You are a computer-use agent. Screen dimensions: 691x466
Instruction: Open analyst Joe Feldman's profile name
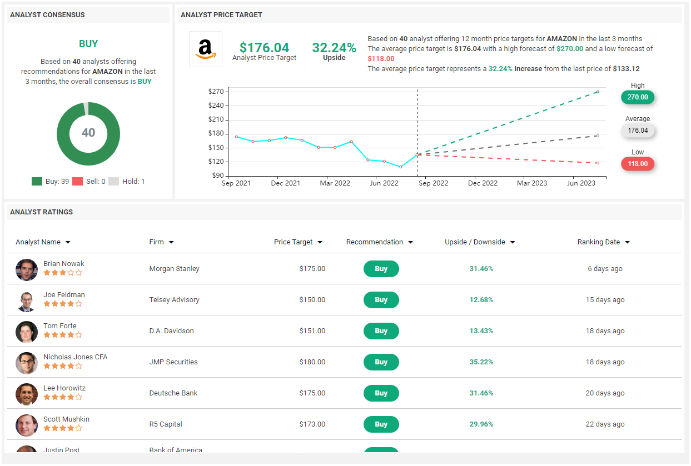click(x=64, y=295)
